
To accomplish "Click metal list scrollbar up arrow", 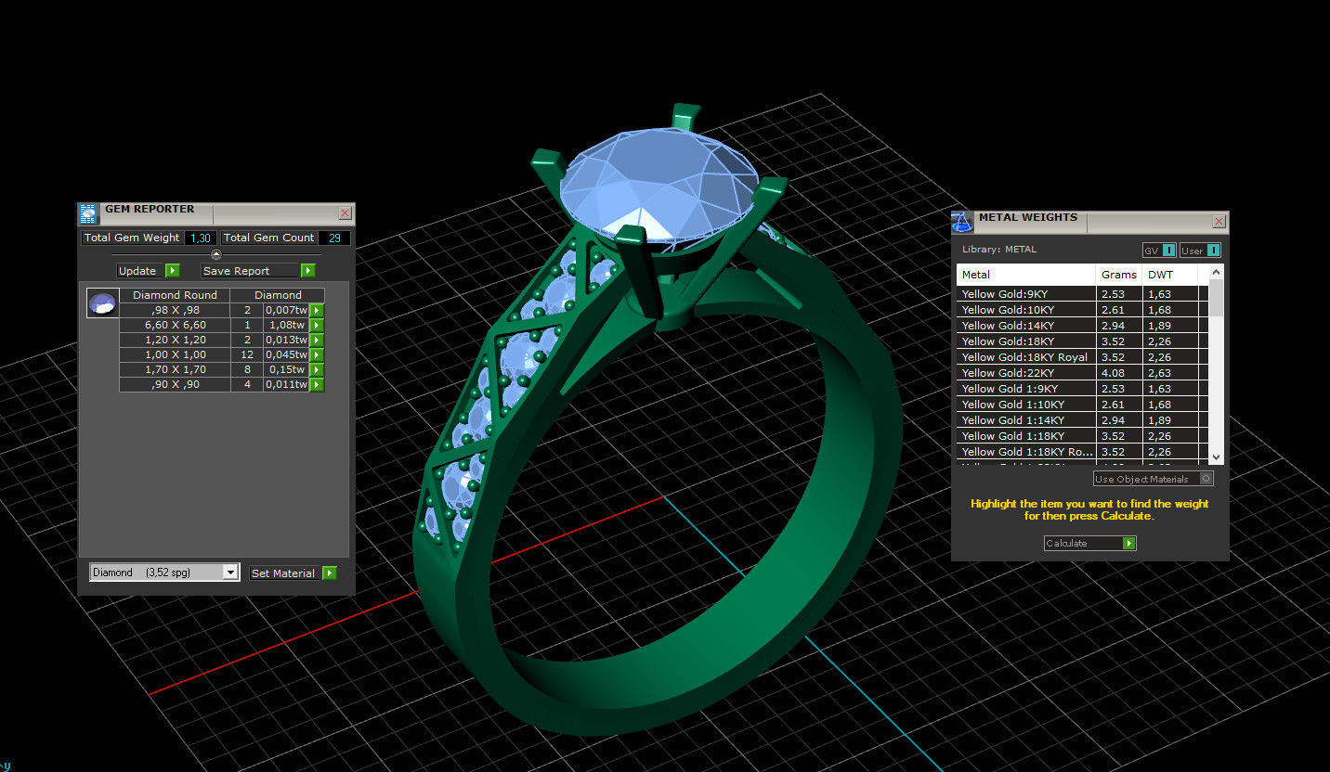I will click(1216, 271).
